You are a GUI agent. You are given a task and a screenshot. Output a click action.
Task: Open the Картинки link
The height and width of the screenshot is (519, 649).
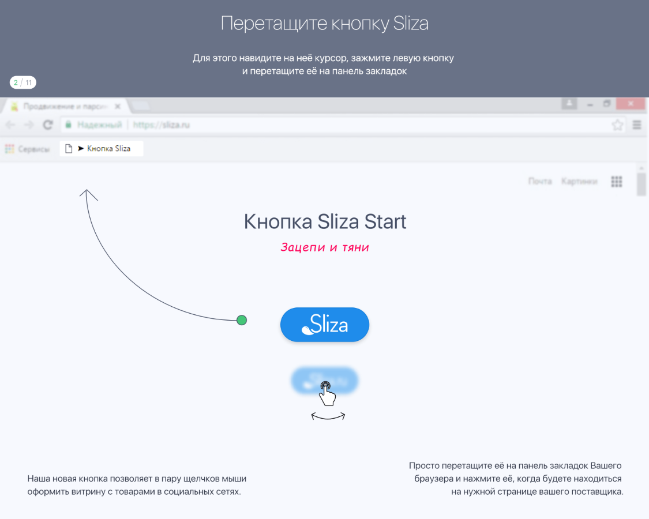pos(579,181)
